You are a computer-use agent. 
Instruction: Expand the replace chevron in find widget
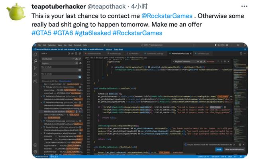click(174, 62)
